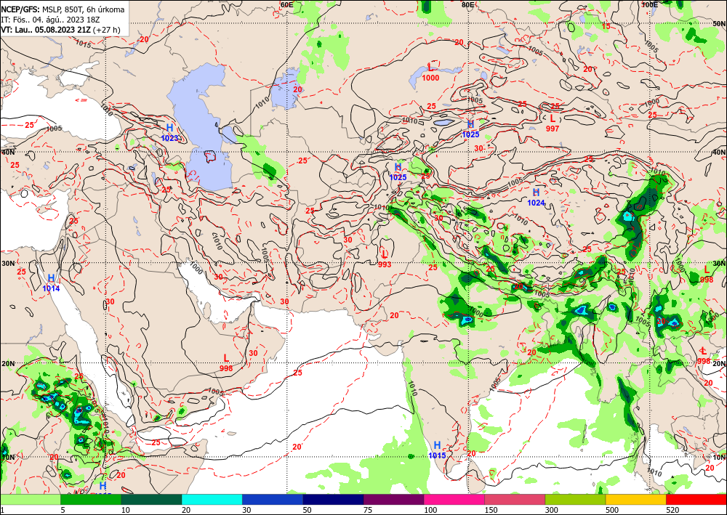The height and width of the screenshot is (515, 727).
Task: Click the H 1023 high-pressure label
Action: point(169,131)
